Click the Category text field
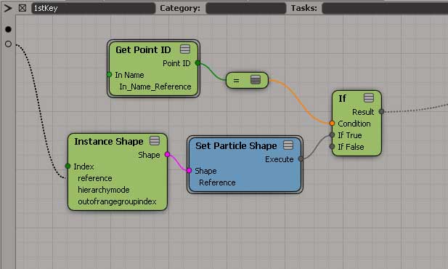This screenshot has width=448, height=269. 245,8
